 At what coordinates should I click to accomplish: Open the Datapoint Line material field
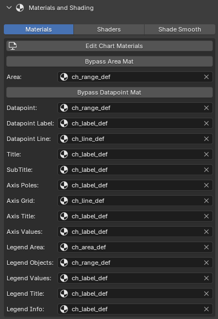click(x=135, y=139)
